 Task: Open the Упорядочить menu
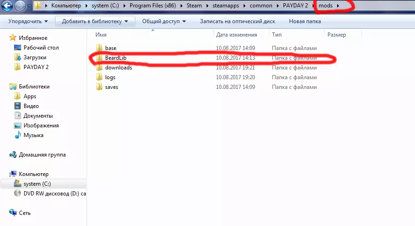click(28, 21)
